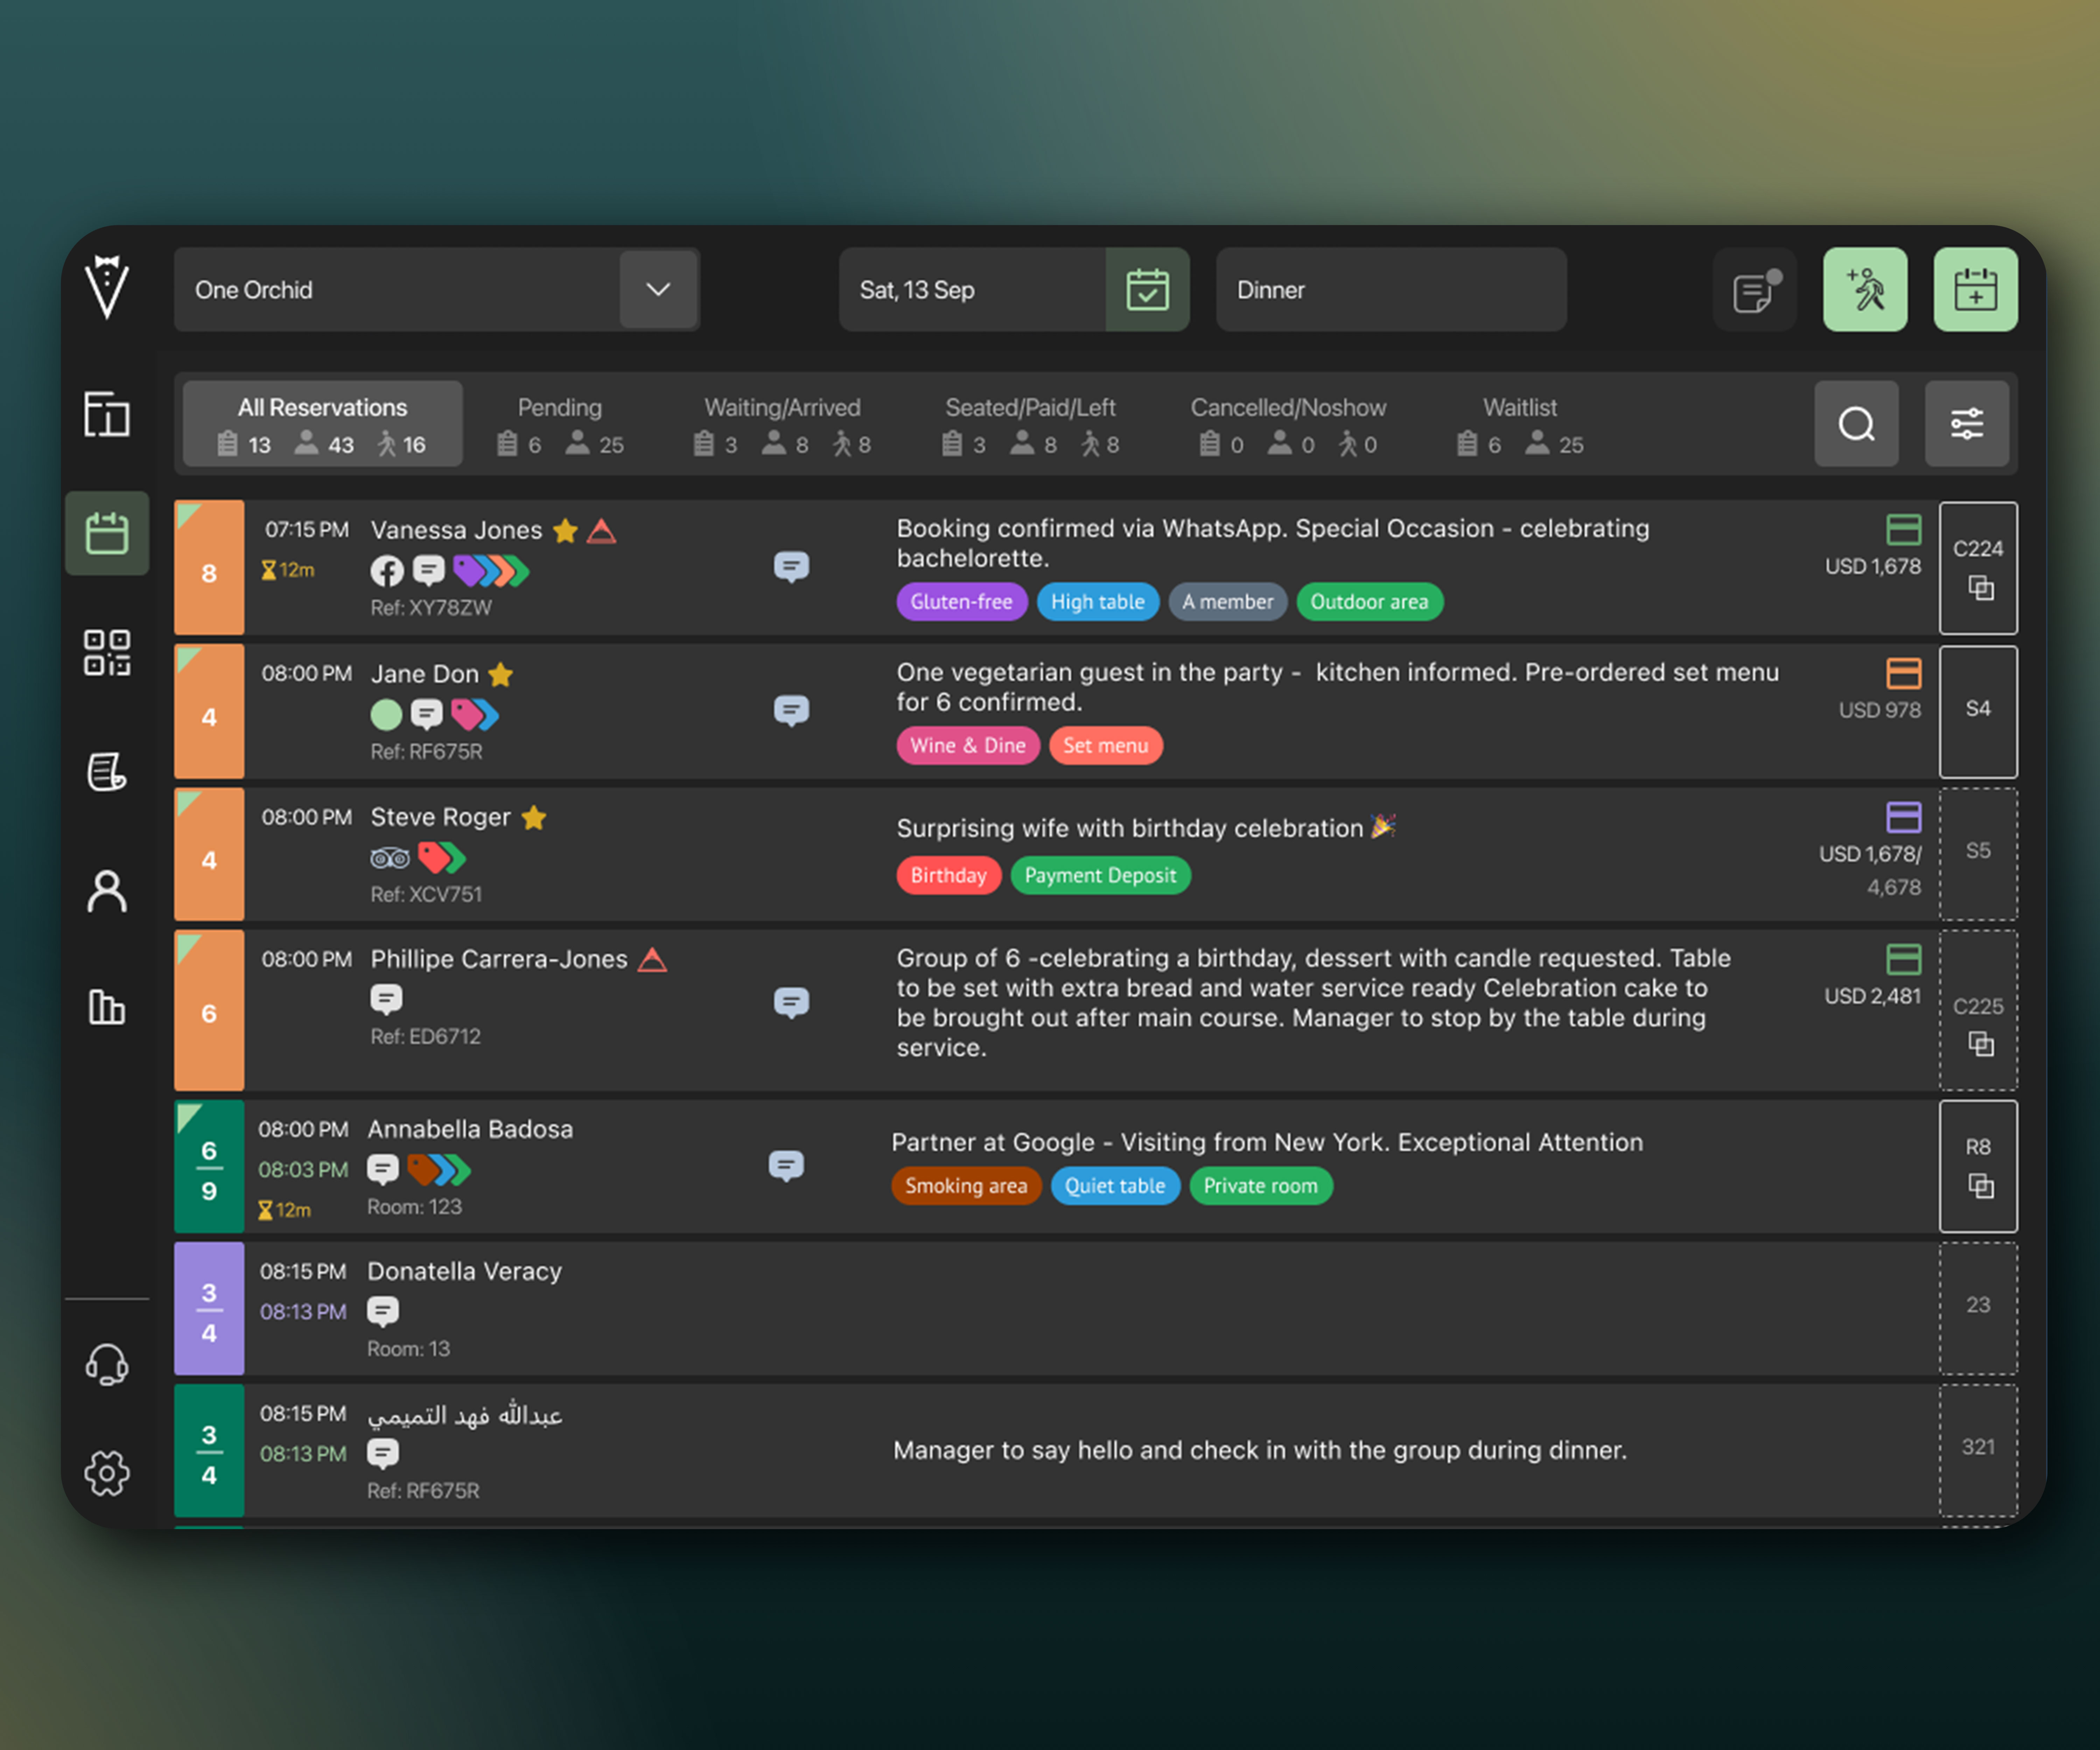Click Facebook source icon for Vanessa Jones
The height and width of the screenshot is (1750, 2100).
tap(387, 571)
